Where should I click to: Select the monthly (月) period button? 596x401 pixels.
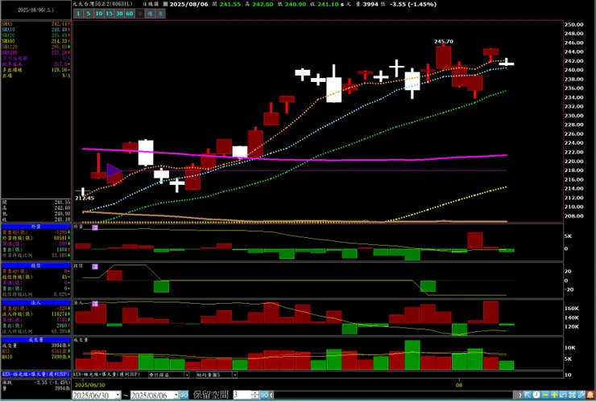coord(161,14)
